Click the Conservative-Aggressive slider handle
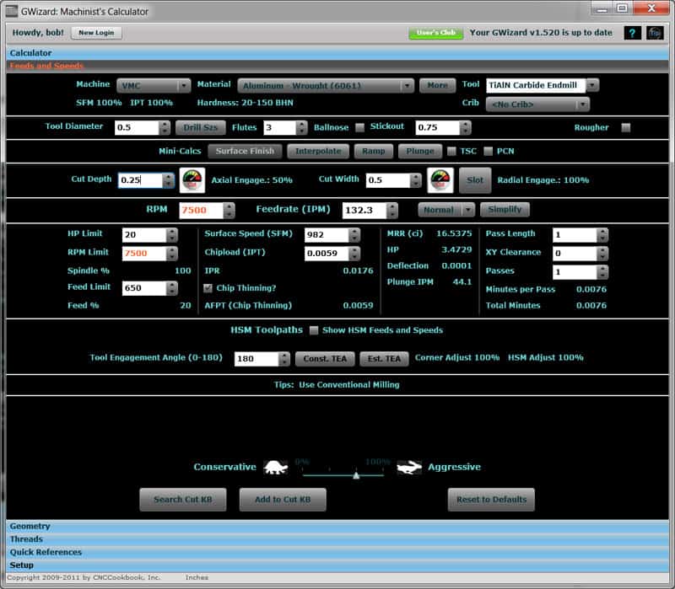The width and height of the screenshot is (675, 589). coord(356,474)
